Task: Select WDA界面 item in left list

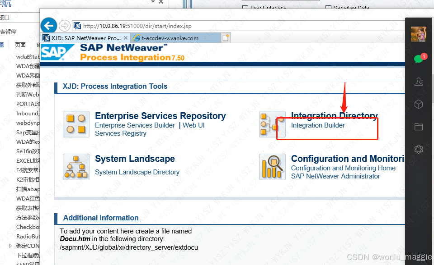Action: click(x=28, y=75)
